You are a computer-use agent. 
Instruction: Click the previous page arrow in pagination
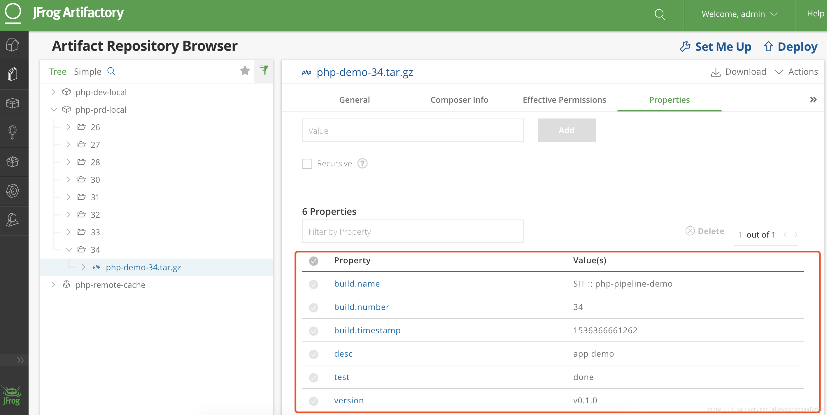pyautogui.click(x=785, y=234)
